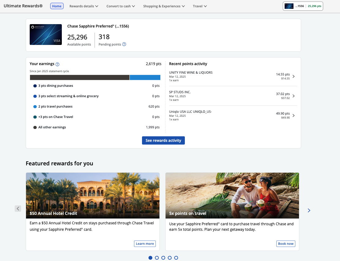
Task: Click the 620 pts value
Action: (x=154, y=107)
